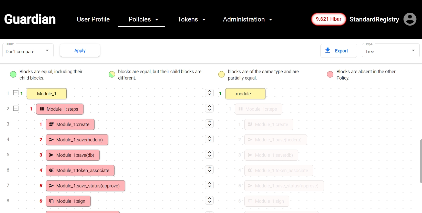Screen dimensions: 422x213
Task: Click the Module_1:create block icon
Action: coord(52,124)
